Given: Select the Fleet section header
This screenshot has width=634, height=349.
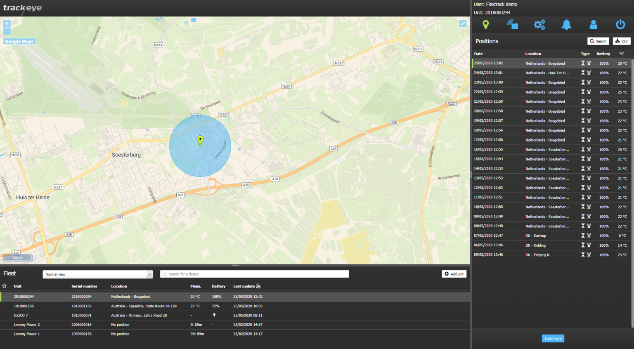Looking at the screenshot, I should click(10, 273).
